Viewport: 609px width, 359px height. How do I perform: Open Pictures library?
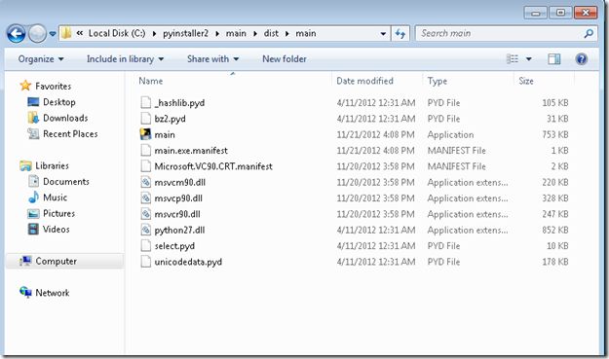click(x=59, y=213)
